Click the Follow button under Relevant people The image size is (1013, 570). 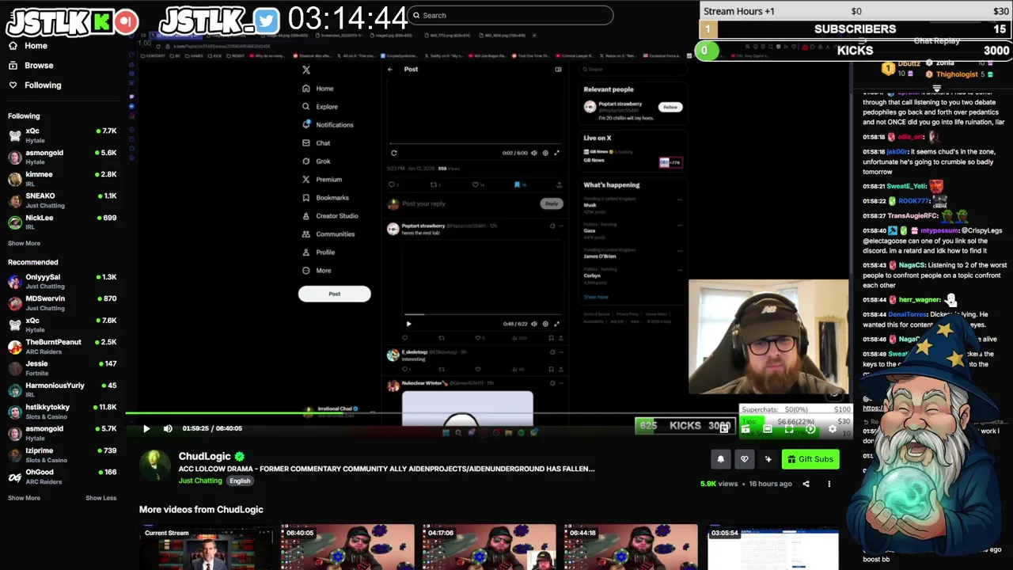coord(670,107)
